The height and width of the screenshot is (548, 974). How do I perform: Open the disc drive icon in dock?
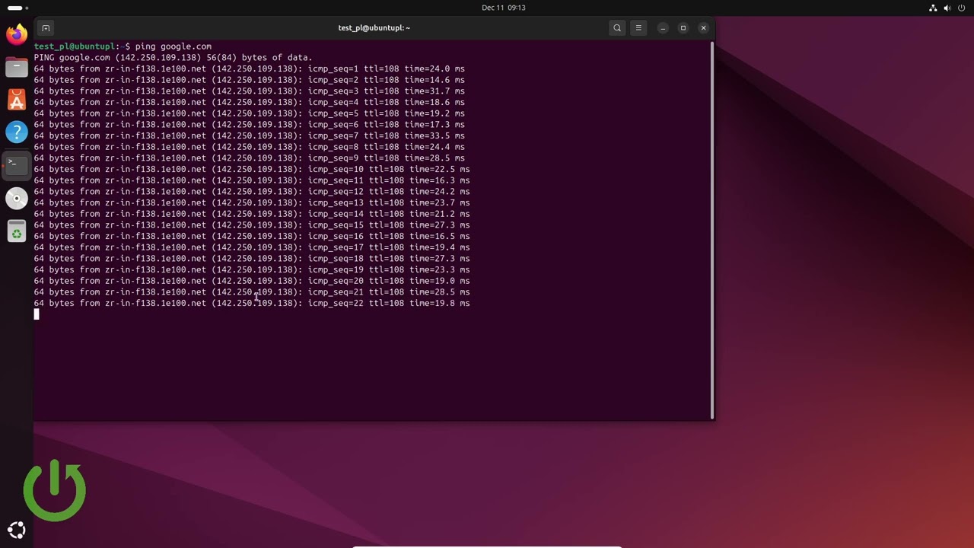pos(16,199)
